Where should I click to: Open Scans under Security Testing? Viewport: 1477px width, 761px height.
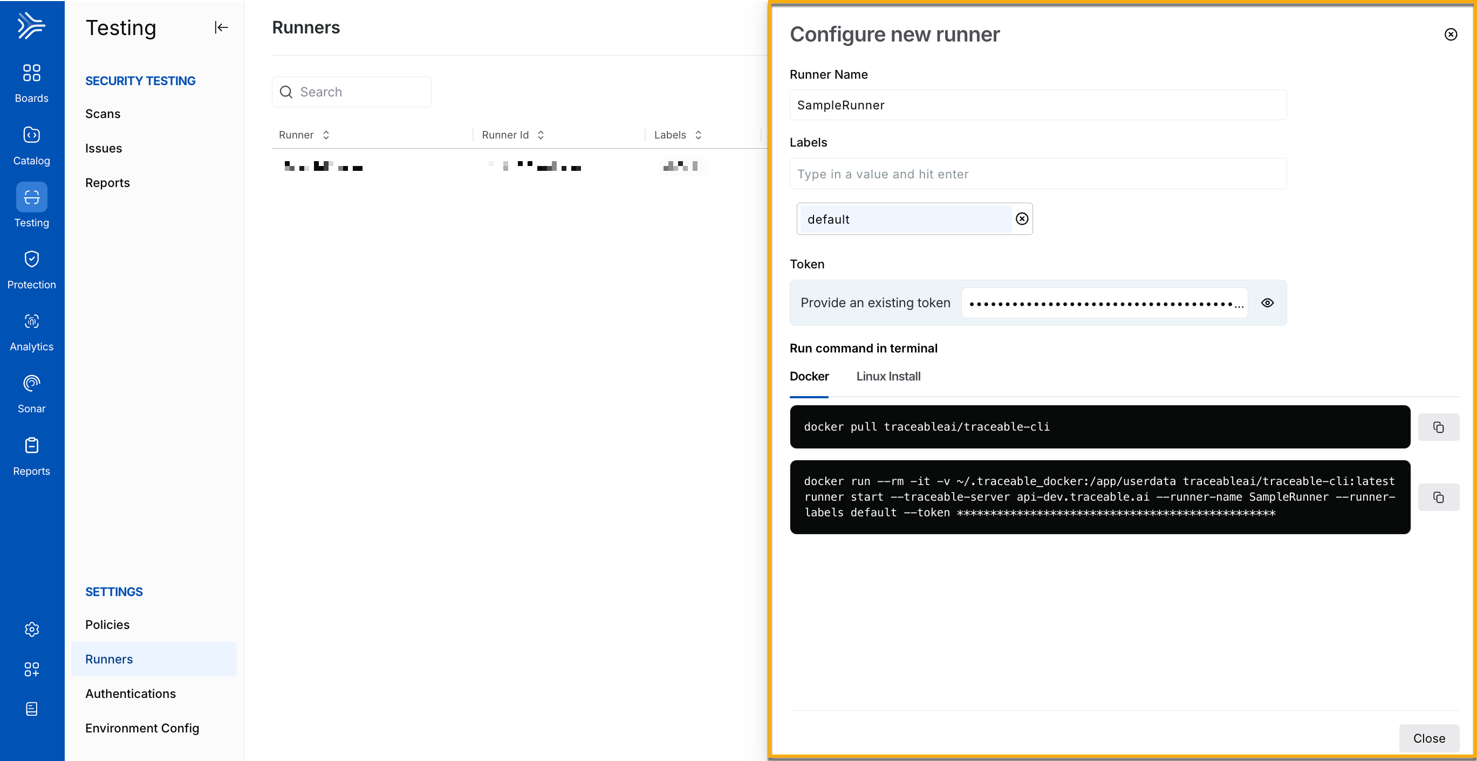(102, 114)
